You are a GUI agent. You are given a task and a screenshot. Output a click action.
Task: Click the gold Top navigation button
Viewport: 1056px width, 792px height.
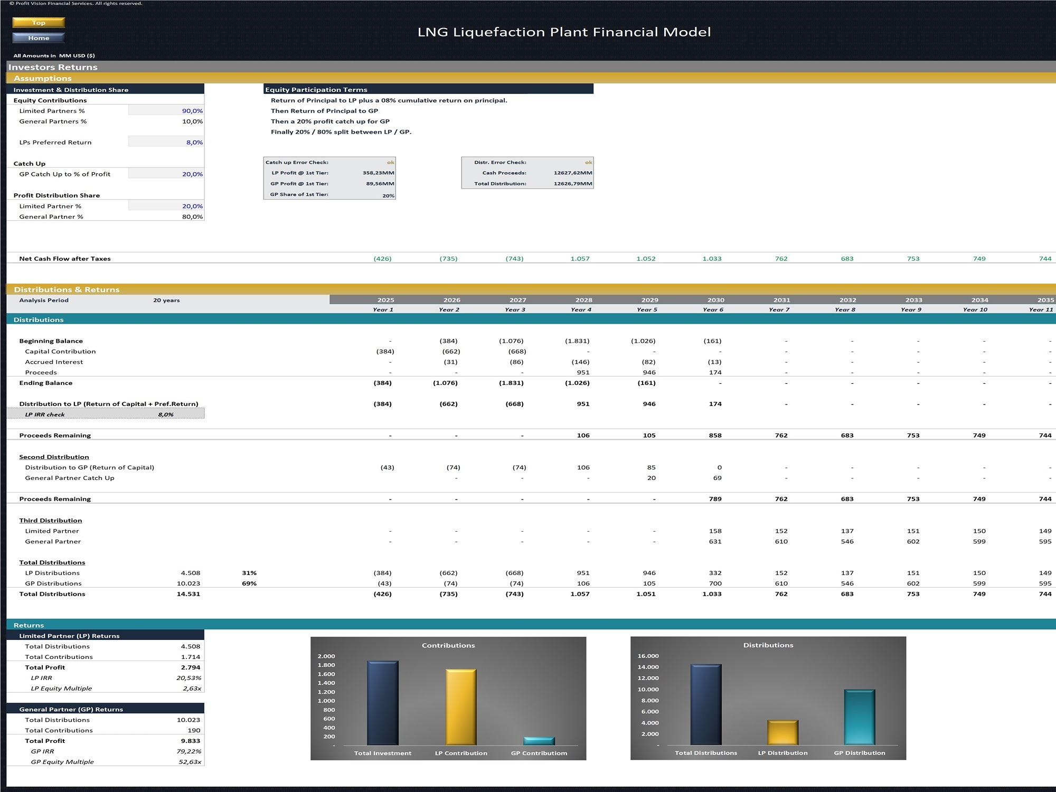[39, 22]
